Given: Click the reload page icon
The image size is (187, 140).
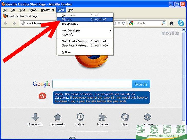Looking at the screenshot, I should pos(123,23).
